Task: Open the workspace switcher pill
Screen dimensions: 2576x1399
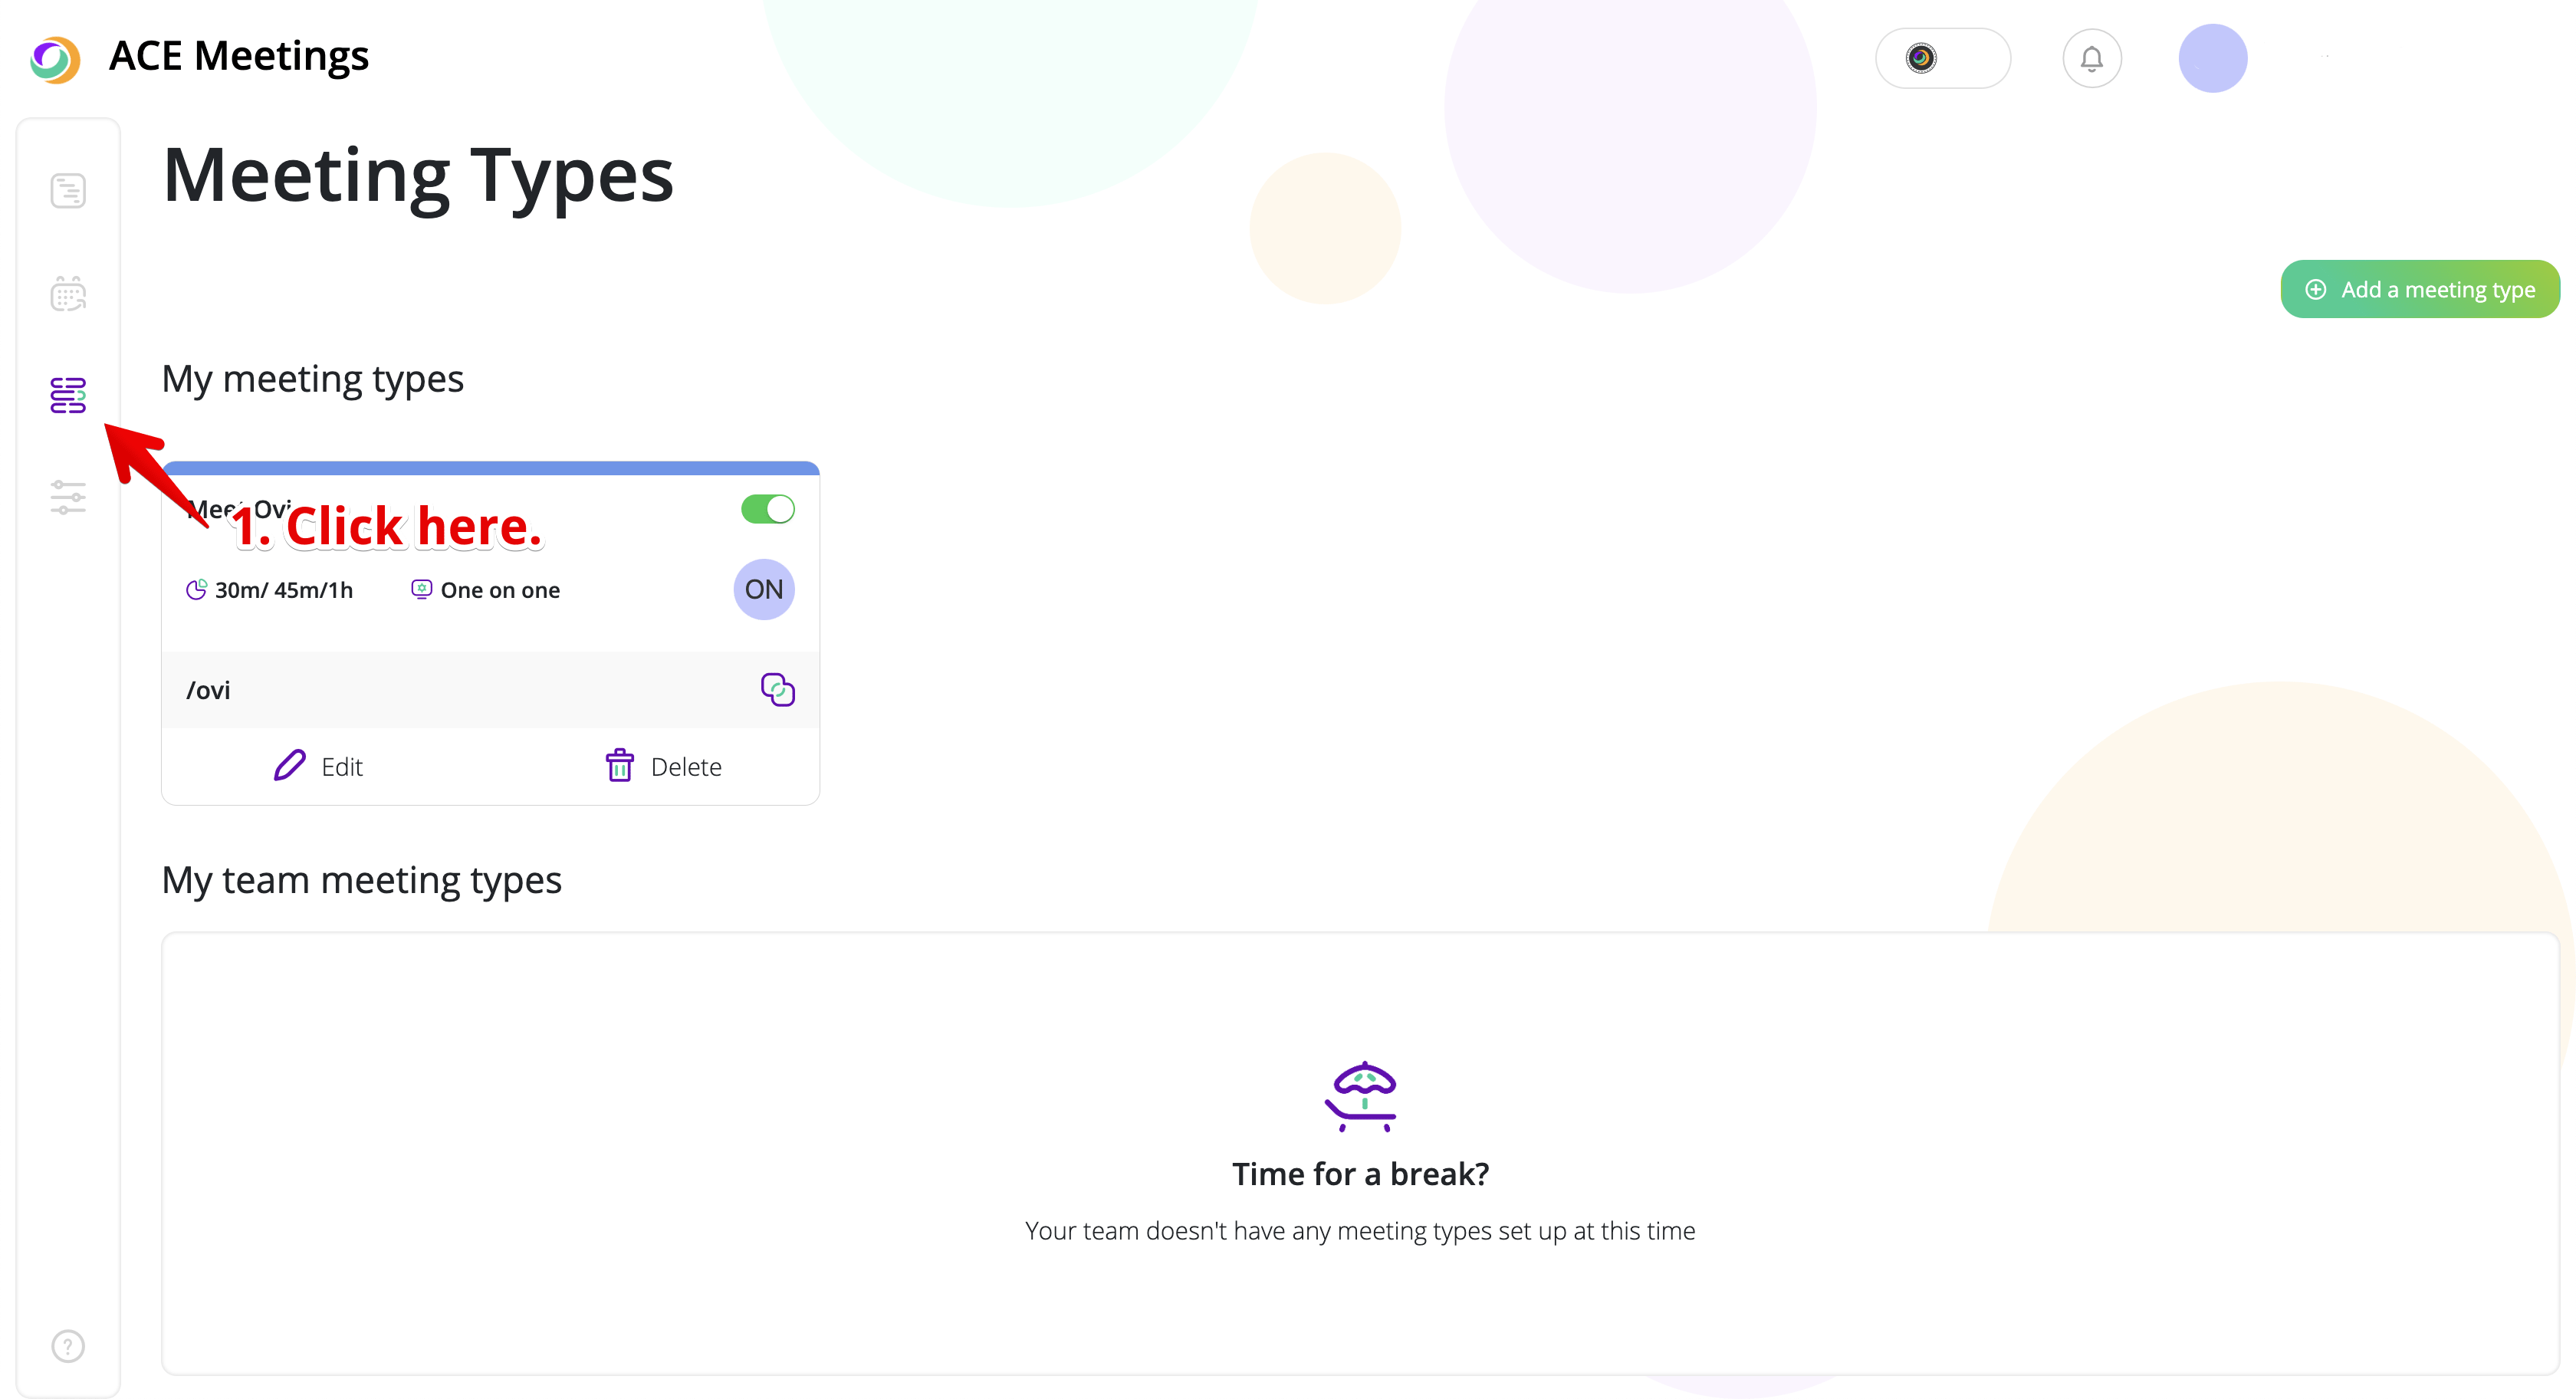Action: 1942,59
